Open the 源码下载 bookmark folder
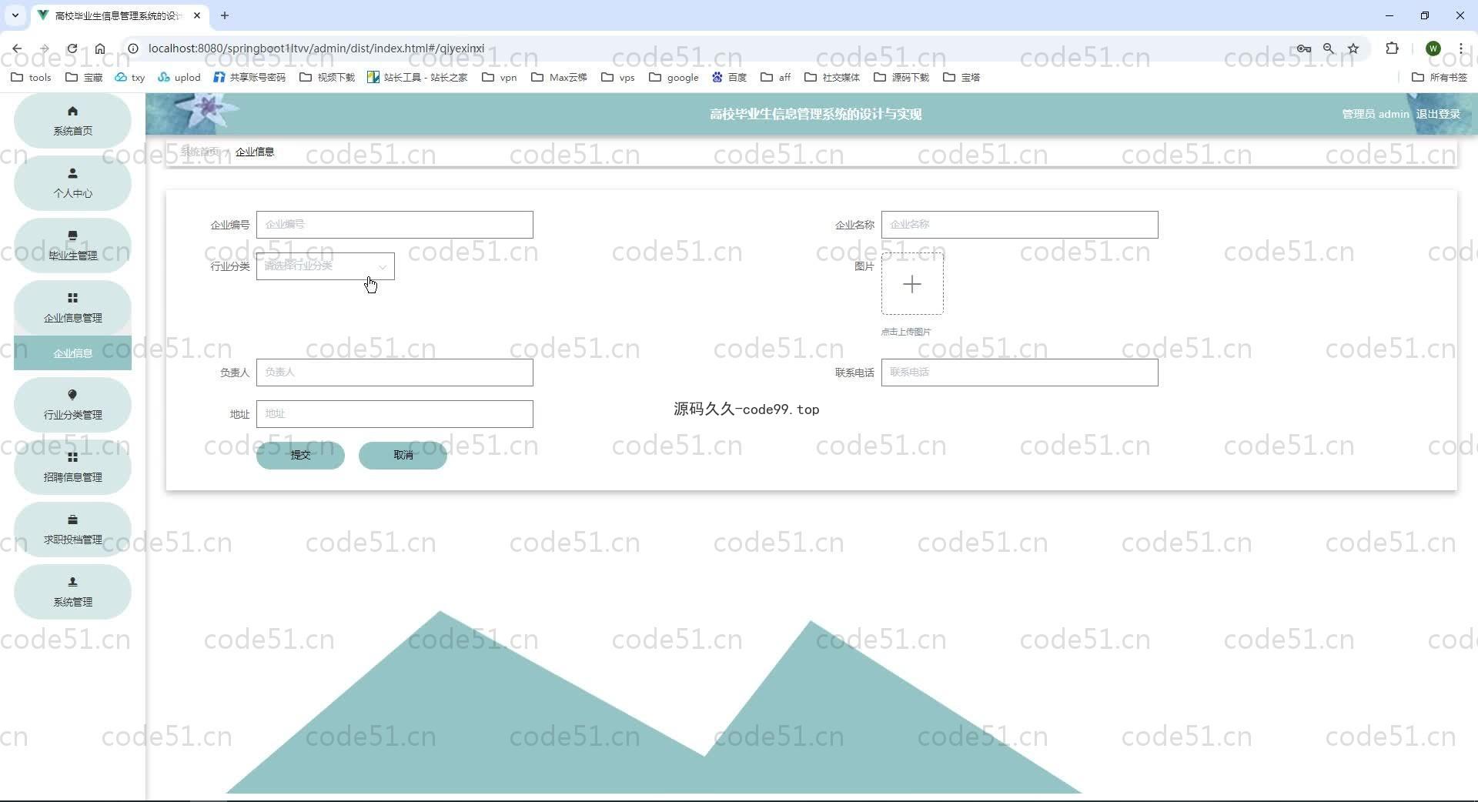This screenshot has height=802, width=1478. click(x=901, y=77)
